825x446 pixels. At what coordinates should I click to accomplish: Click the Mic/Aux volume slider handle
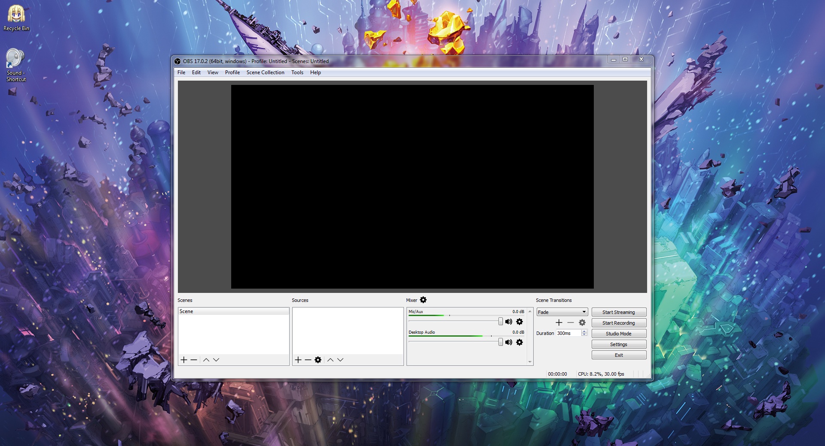click(501, 322)
